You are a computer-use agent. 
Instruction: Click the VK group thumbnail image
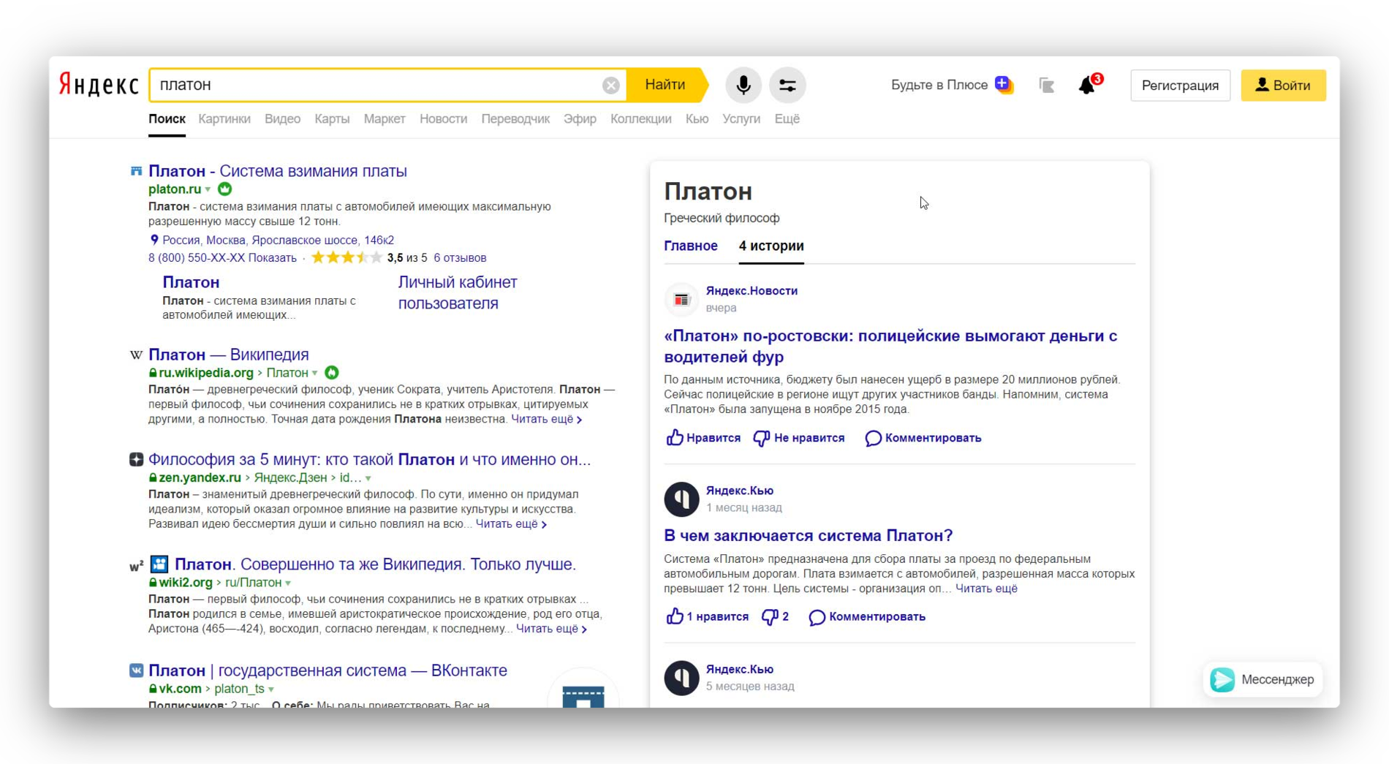[583, 689]
